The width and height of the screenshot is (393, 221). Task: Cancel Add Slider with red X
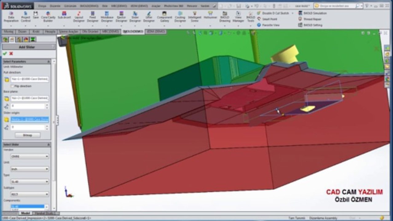click(x=11, y=53)
